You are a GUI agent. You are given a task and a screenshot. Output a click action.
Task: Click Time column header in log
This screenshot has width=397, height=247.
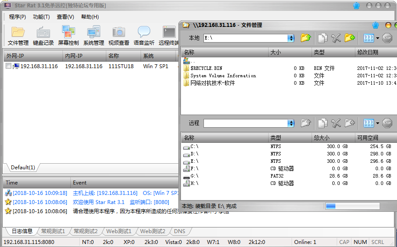coord(37,183)
